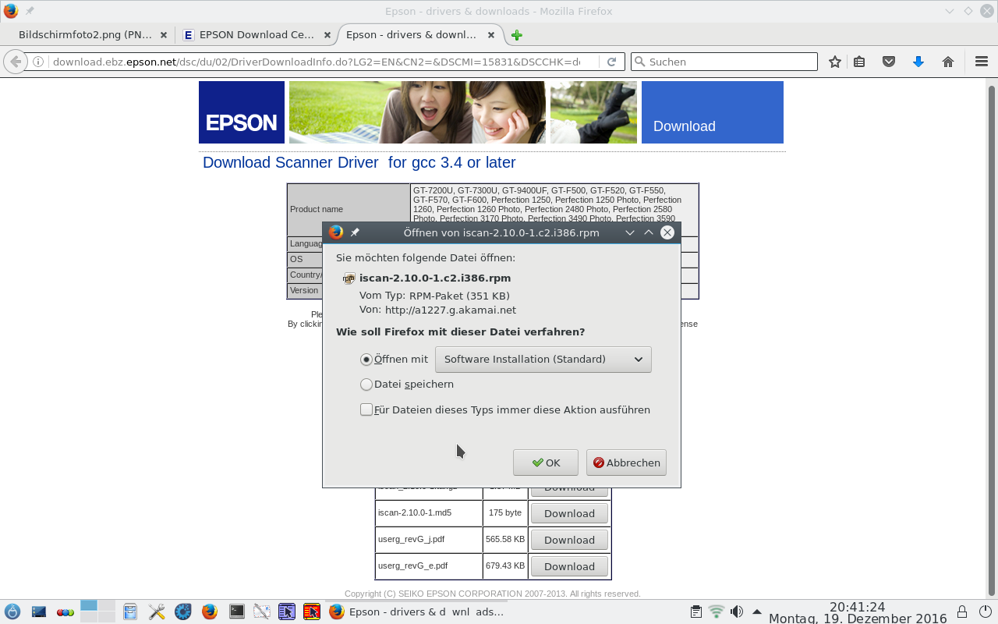998x624 pixels.
Task: Bookmark this page with the star icon
Action: click(835, 62)
